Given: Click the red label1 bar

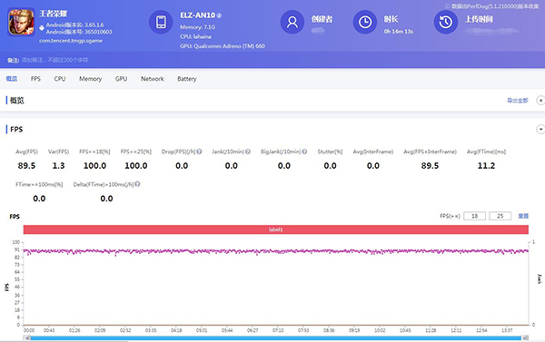Looking at the screenshot, I should coord(276,230).
